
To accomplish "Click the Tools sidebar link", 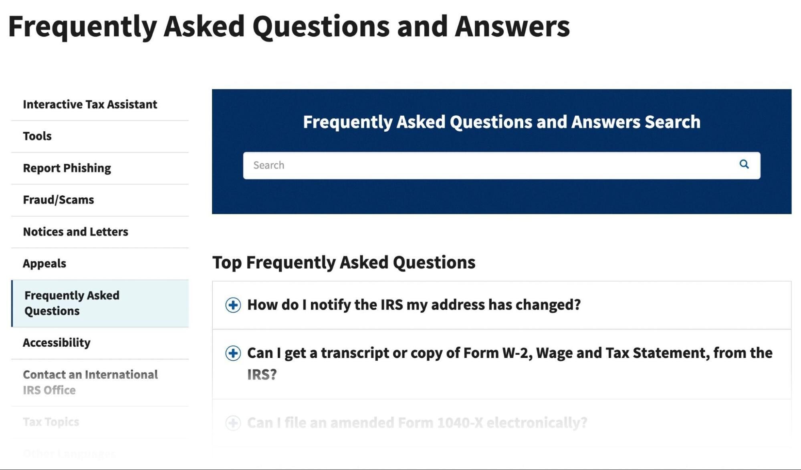I will coord(37,135).
